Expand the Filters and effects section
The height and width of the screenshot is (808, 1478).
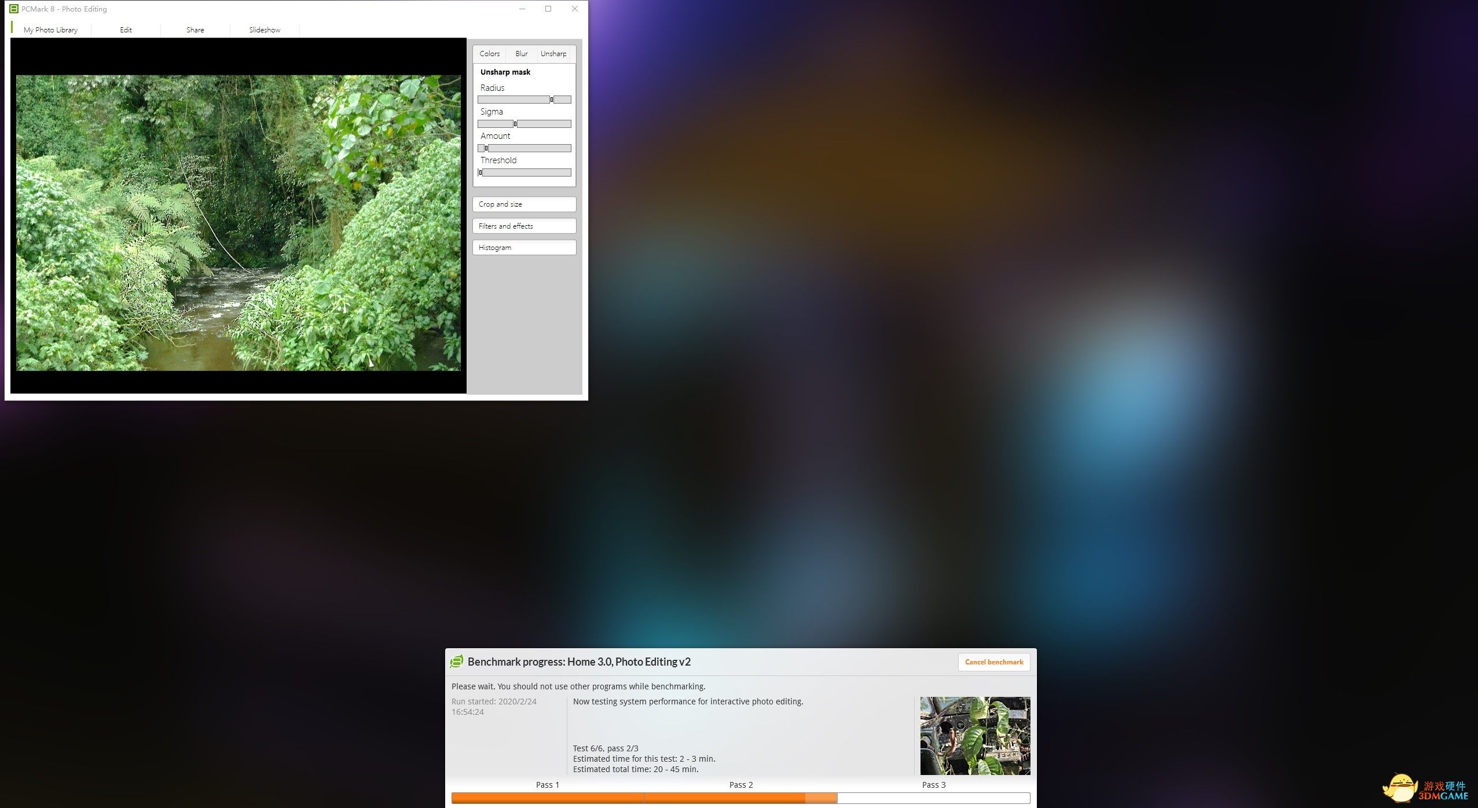525,226
